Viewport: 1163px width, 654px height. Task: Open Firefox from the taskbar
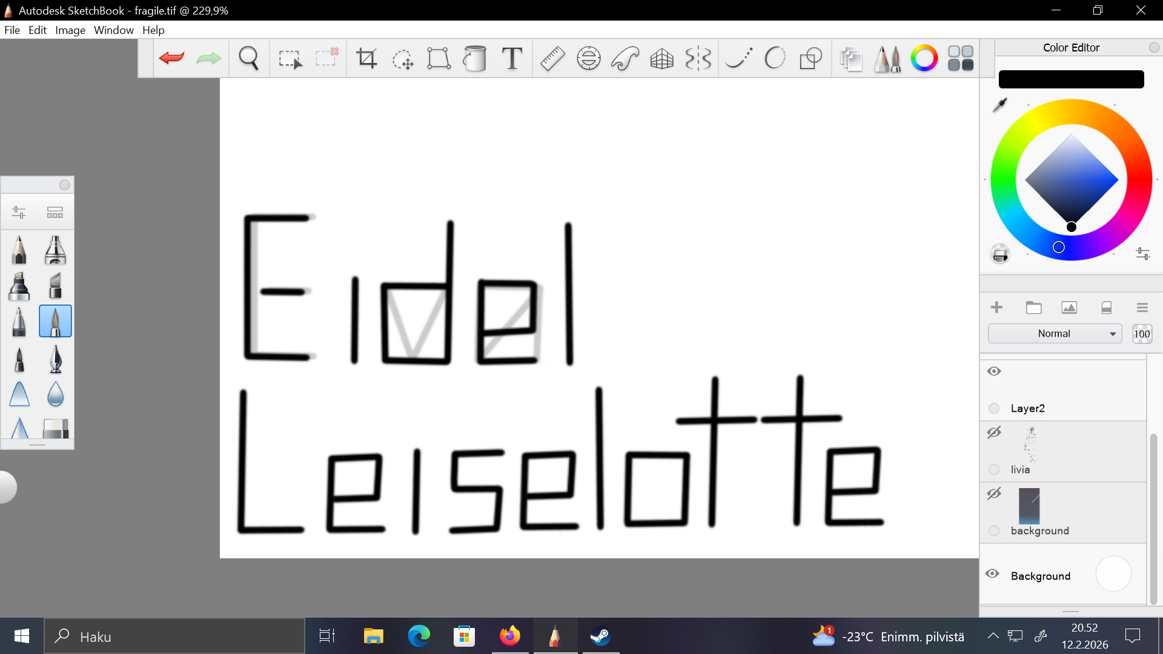pyautogui.click(x=510, y=636)
